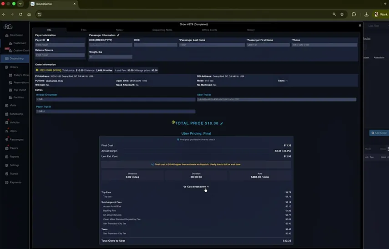The height and width of the screenshot is (249, 389).
Task: Edit Passenger Information with pencil icon
Action: (118, 35)
